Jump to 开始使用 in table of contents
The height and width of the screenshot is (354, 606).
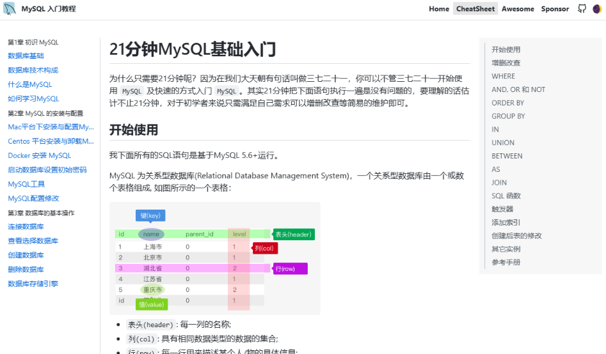pyautogui.click(x=506, y=50)
